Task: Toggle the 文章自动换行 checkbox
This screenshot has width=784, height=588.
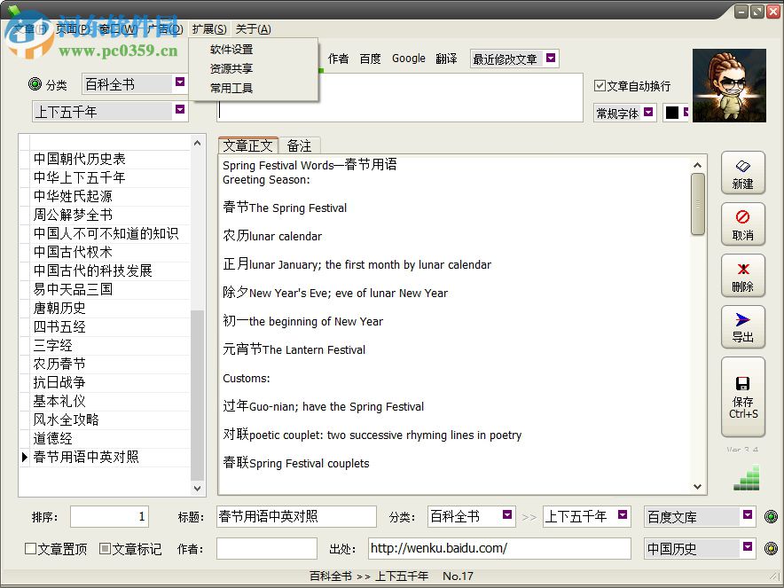Action: click(600, 85)
